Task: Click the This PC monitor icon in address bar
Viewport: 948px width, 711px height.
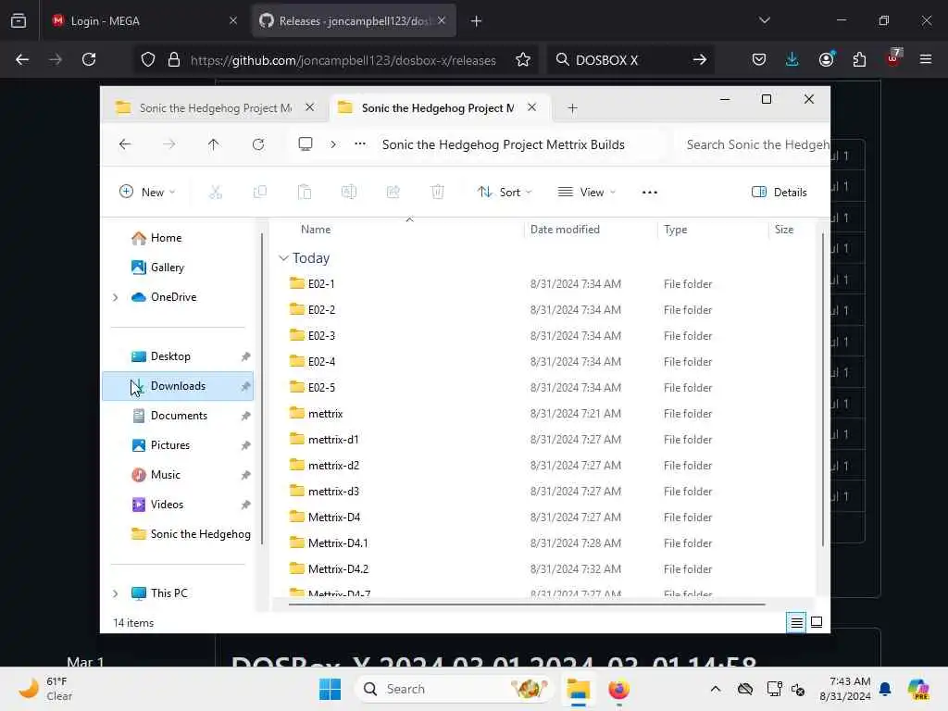Action: [306, 143]
